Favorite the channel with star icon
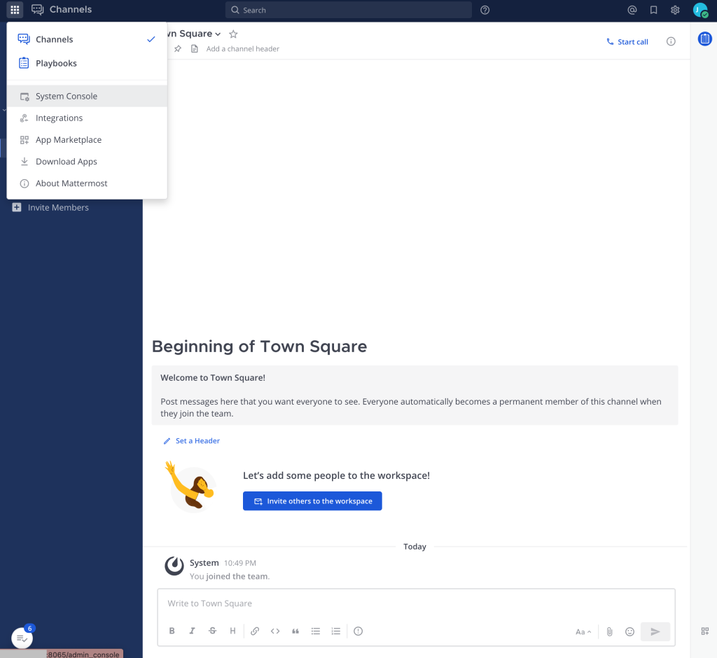The height and width of the screenshot is (658, 717). 234,34
